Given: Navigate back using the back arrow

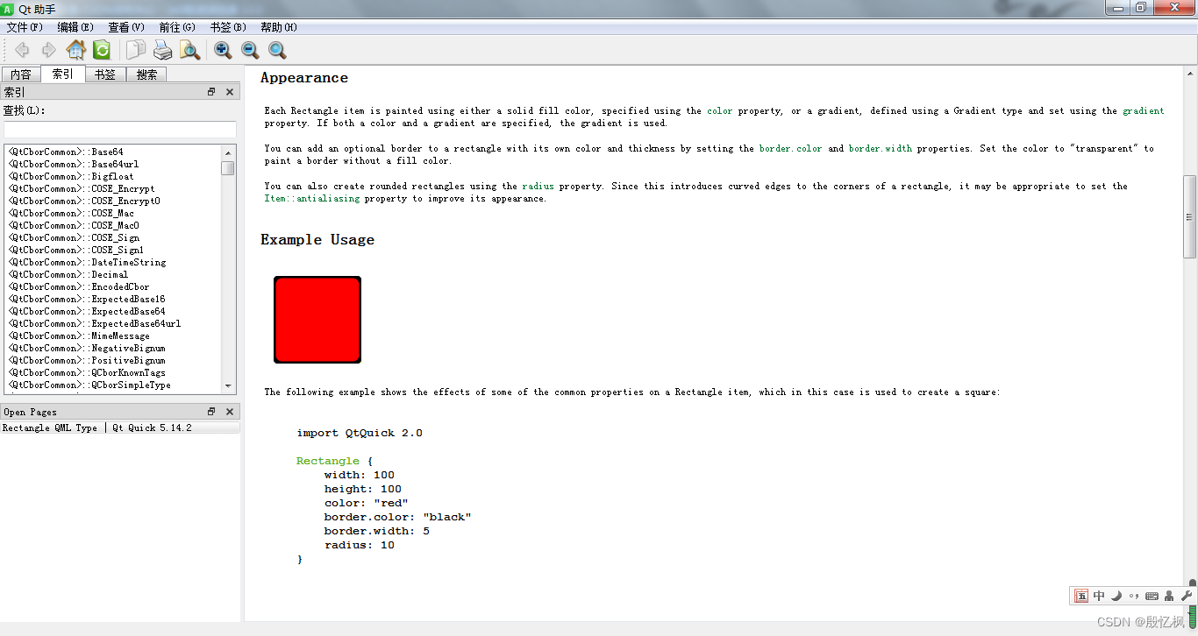Looking at the screenshot, I should pyautogui.click(x=22, y=50).
